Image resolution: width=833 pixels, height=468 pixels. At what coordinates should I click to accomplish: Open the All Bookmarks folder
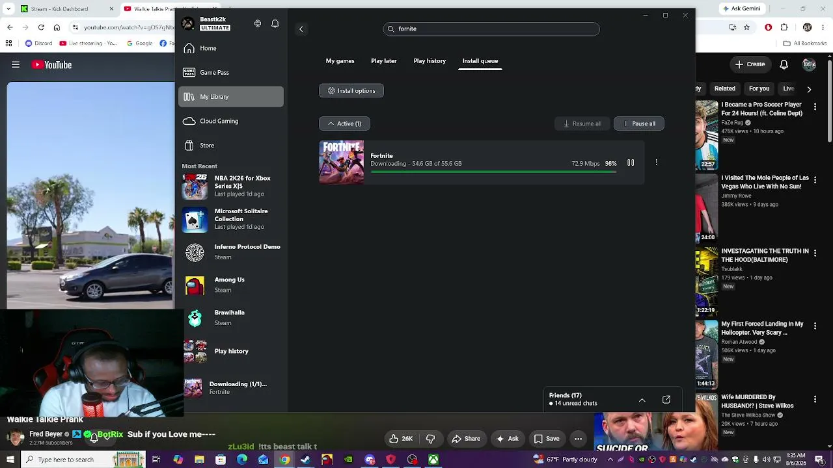(x=805, y=44)
